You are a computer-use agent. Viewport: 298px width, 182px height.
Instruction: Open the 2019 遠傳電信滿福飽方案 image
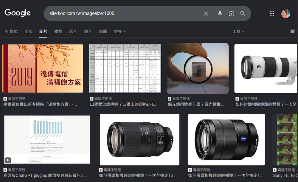point(43,69)
